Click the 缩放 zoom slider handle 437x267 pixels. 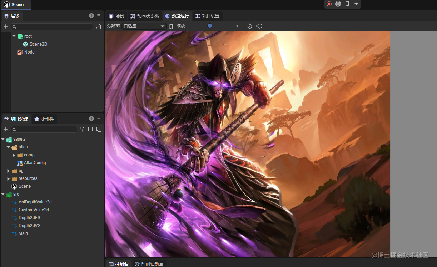tap(210, 26)
